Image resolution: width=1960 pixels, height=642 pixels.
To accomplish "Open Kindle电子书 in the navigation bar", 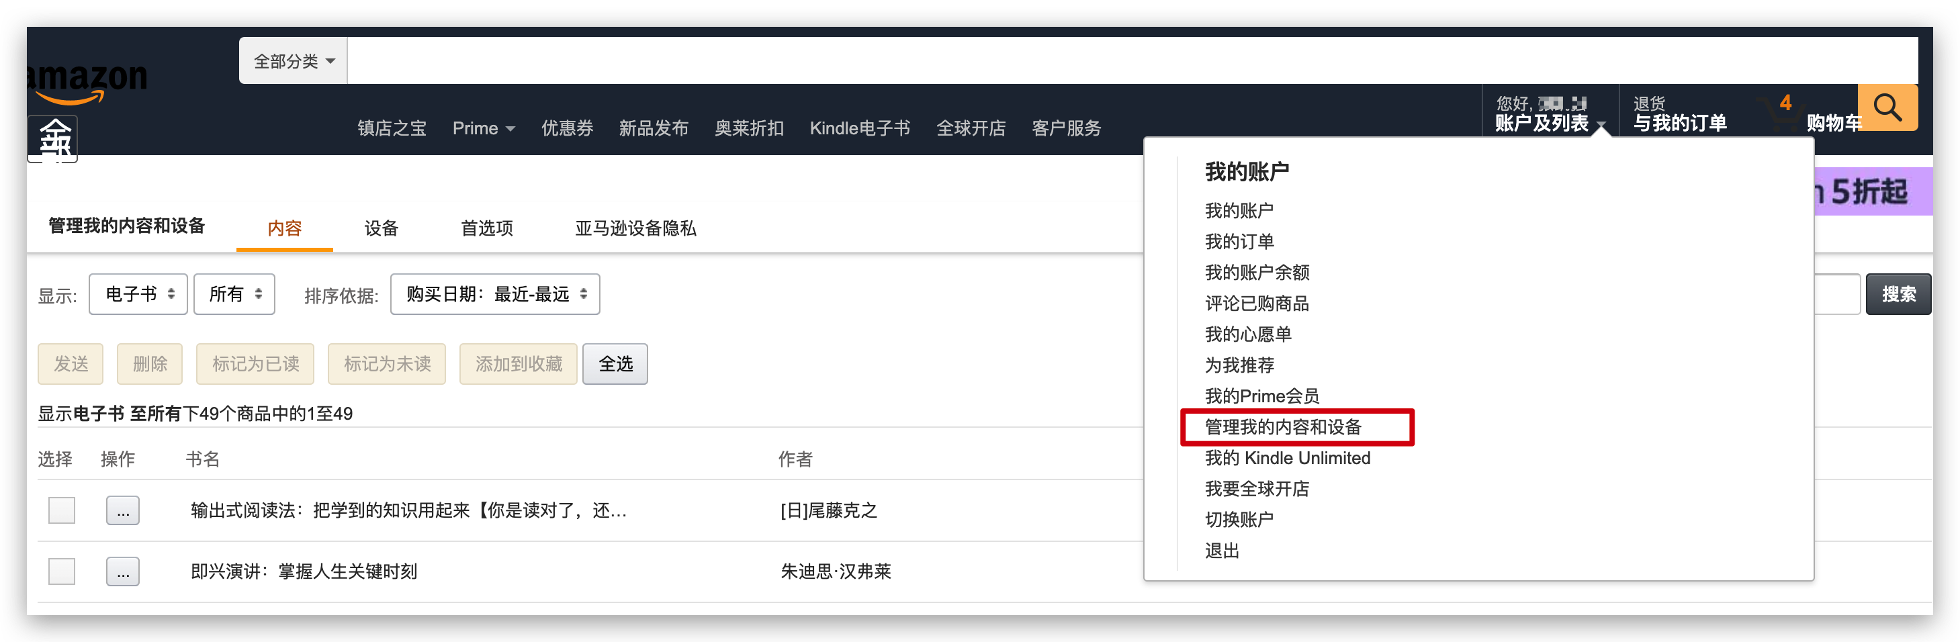I will pyautogui.click(x=860, y=128).
